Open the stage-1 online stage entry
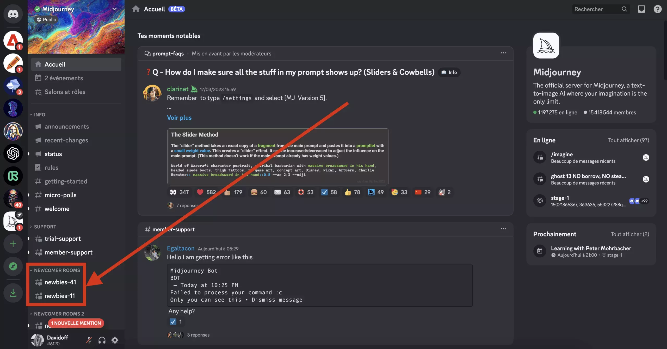This screenshot has width=667, height=349. point(591,201)
